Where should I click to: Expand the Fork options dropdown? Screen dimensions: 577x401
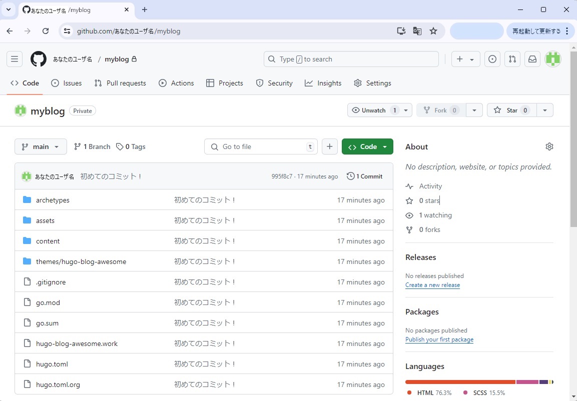click(474, 110)
